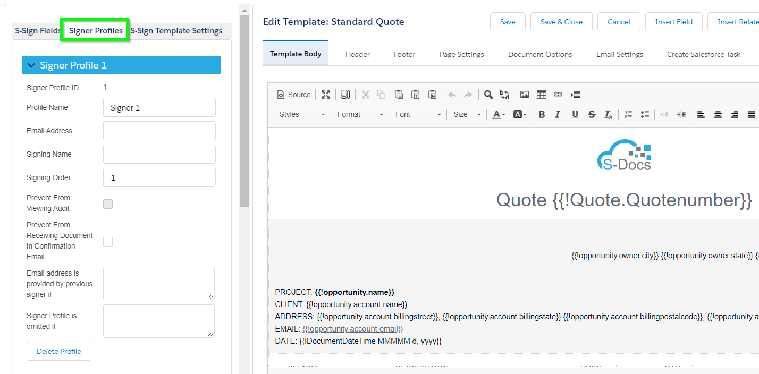759x374 pixels.
Task: Open the Email Settings tab
Action: click(620, 54)
